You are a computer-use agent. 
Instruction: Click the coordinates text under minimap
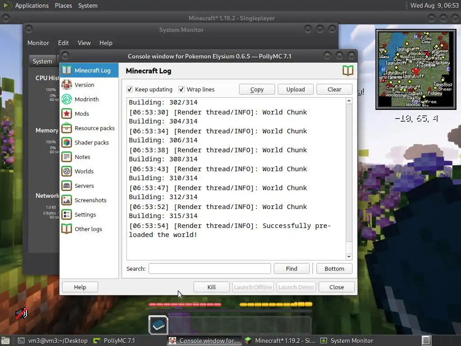click(416, 118)
